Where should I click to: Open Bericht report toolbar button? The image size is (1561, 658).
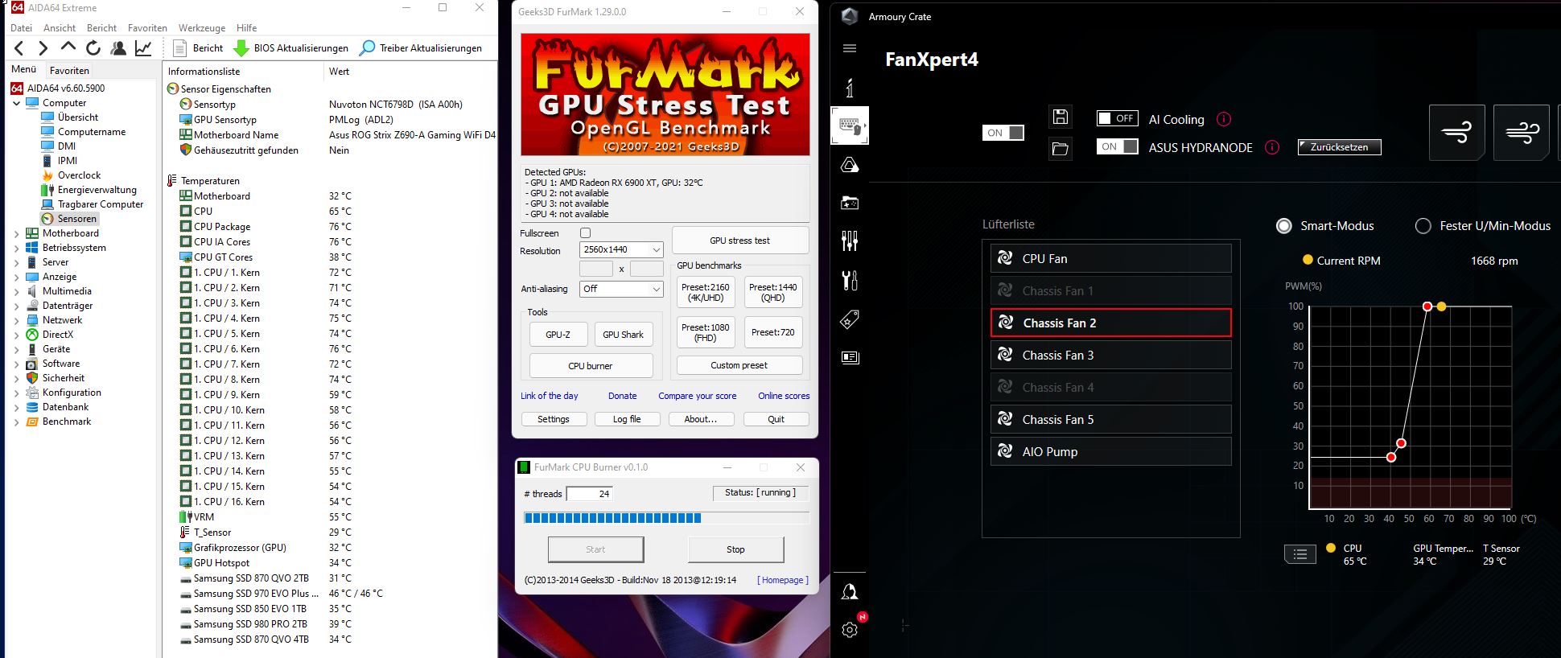point(198,48)
